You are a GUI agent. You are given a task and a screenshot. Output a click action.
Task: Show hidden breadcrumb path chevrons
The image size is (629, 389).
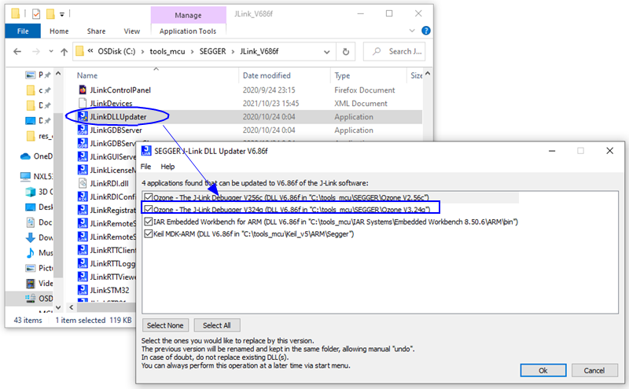[x=90, y=51]
